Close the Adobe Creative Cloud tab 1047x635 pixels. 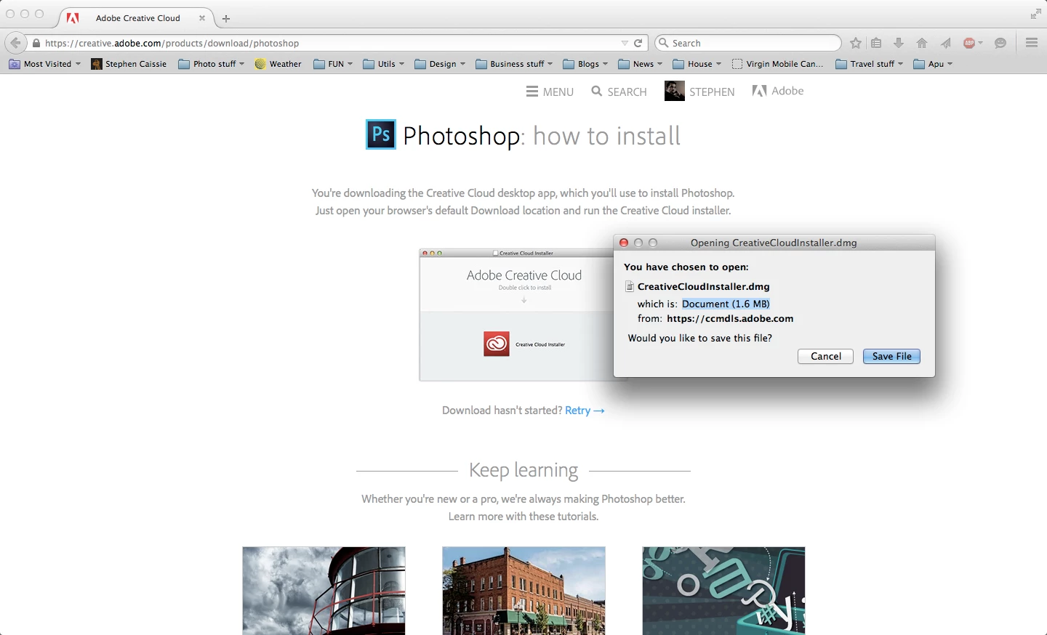pos(202,18)
